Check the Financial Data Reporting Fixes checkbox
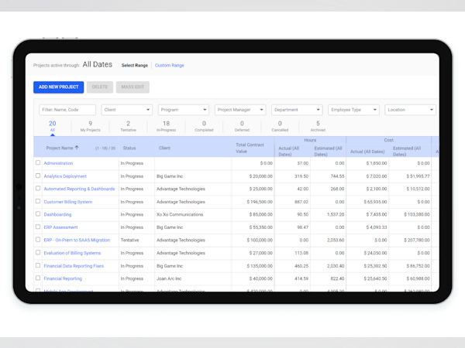This screenshot has width=465, height=348. (x=38, y=265)
